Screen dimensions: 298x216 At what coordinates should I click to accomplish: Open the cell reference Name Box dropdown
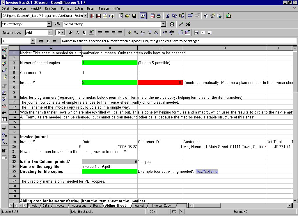coord(33,41)
